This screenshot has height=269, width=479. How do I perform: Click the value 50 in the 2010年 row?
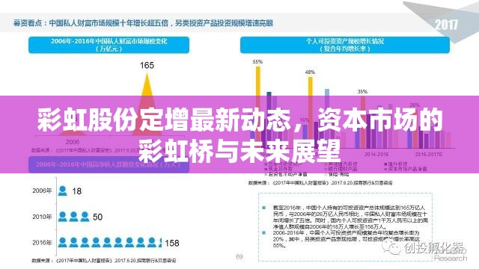[x=97, y=217]
